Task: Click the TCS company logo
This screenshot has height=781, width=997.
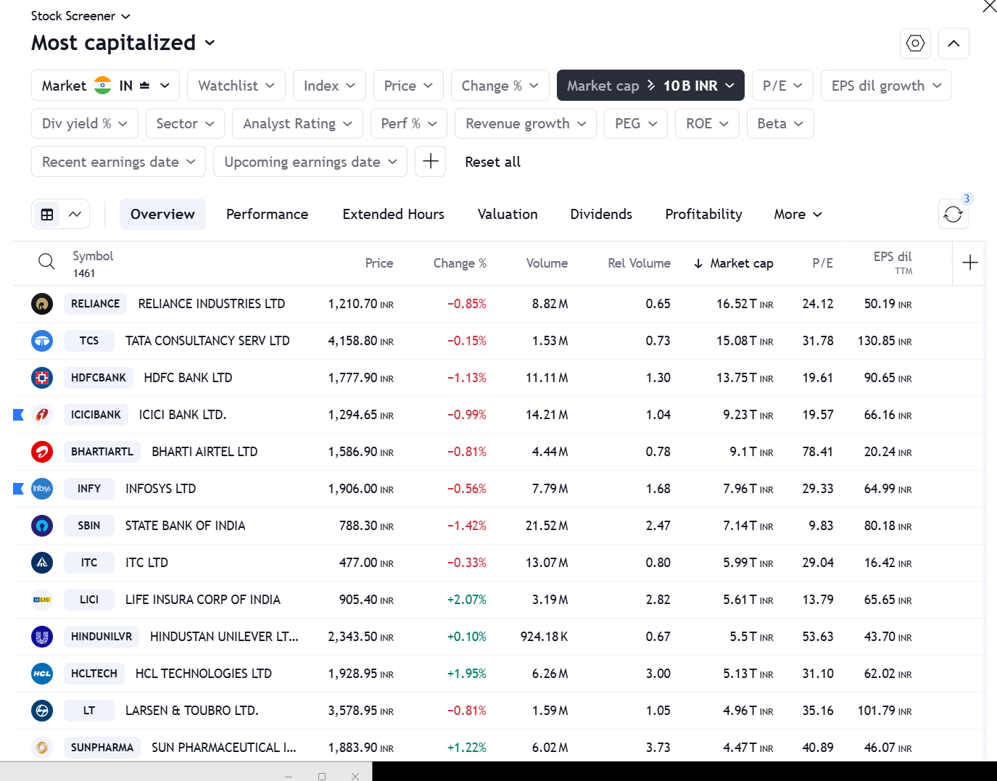Action: pos(42,341)
